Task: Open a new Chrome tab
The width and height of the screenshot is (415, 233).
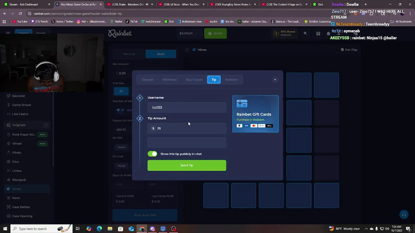Action: 365,5
